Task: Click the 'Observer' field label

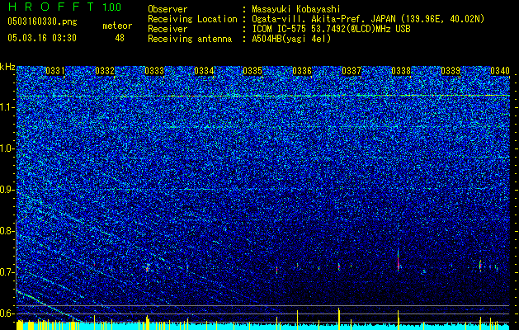Action: 167,9
